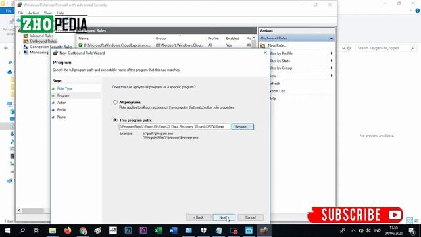
Task: Go back in Explorer window
Action: tap(6, 48)
